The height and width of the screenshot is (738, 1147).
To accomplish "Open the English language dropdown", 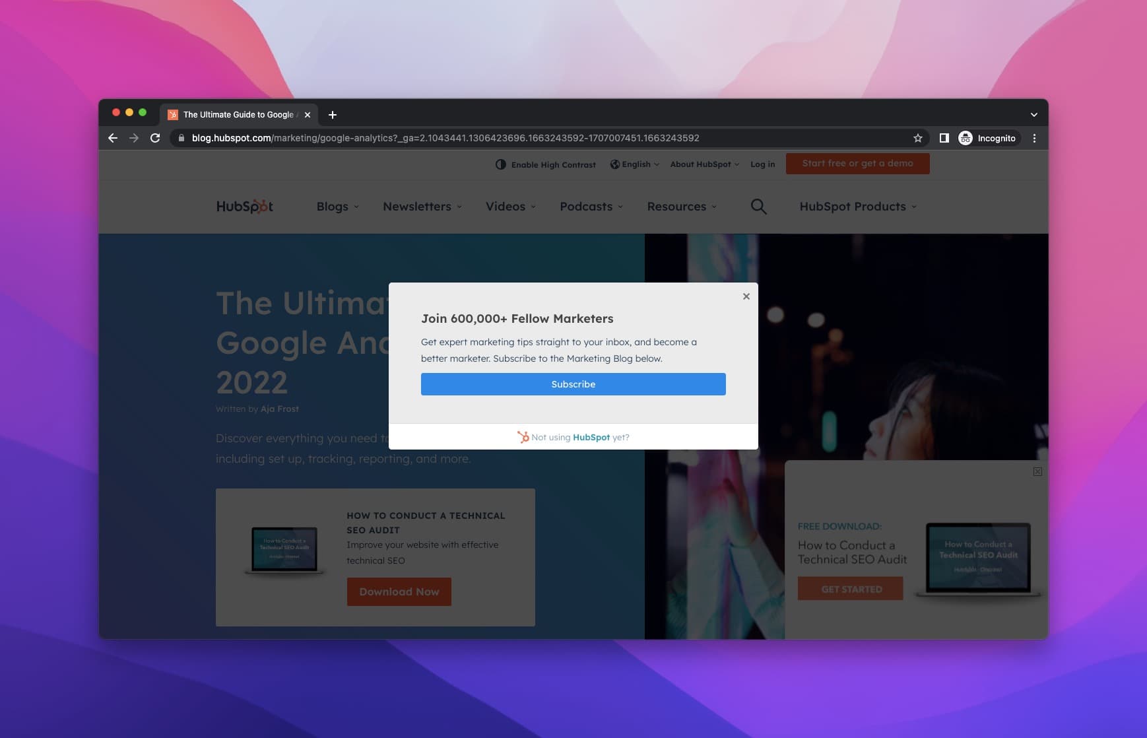I will (634, 164).
